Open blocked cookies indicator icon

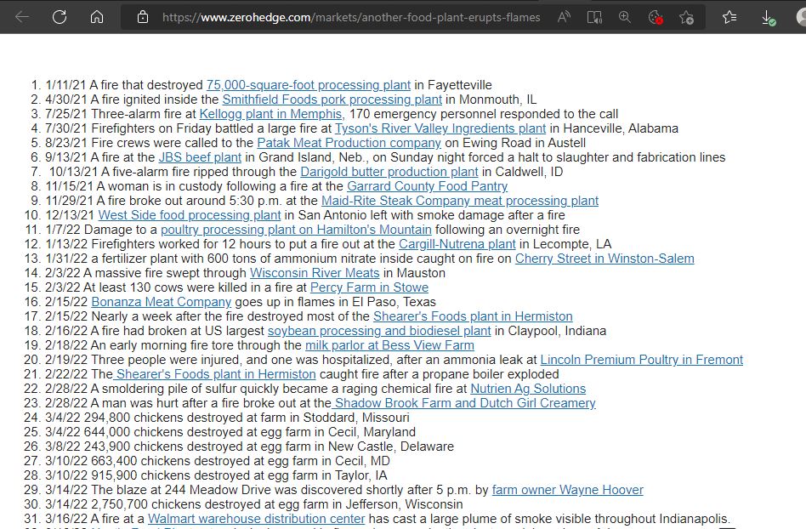point(656,18)
